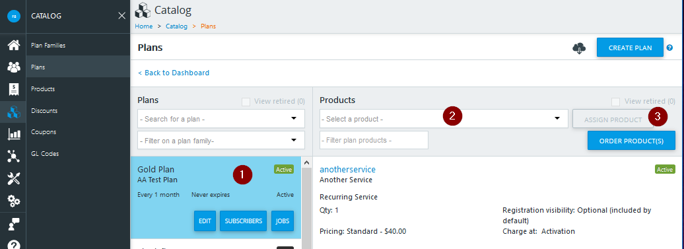The height and width of the screenshot is (249, 684).
Task: Click the blue help icon beside Create Plan
Action: (x=670, y=48)
